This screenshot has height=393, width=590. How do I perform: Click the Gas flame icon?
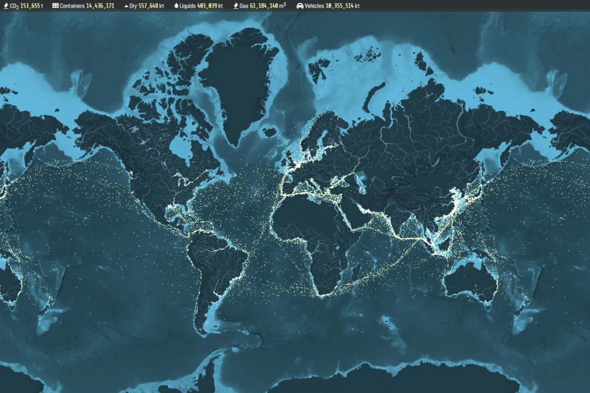(235, 6)
